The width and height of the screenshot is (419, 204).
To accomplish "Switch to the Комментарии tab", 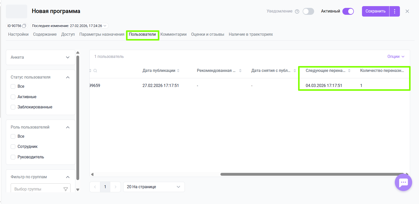I will [173, 34].
